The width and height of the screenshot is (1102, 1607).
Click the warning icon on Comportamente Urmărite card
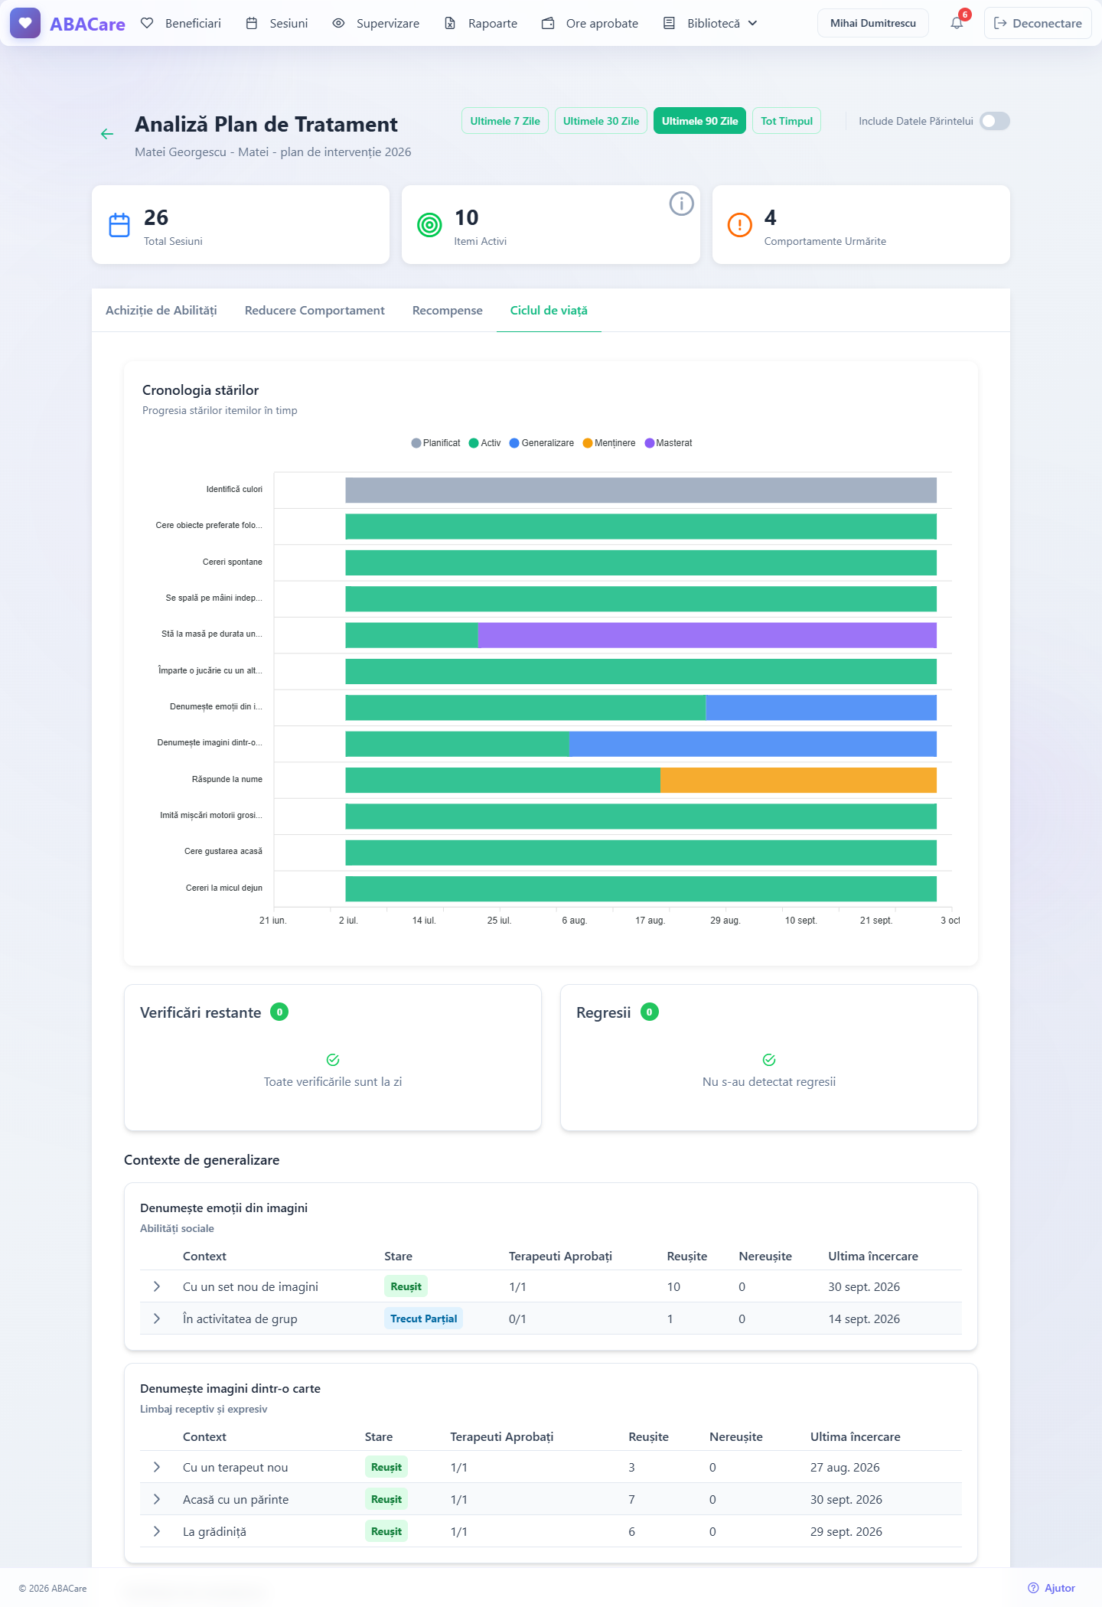(740, 225)
